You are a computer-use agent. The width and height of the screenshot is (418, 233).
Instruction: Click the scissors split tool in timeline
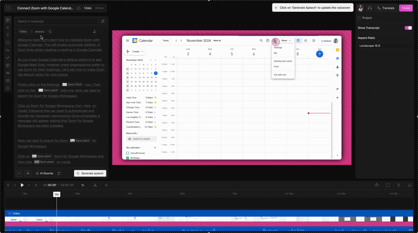95,185
